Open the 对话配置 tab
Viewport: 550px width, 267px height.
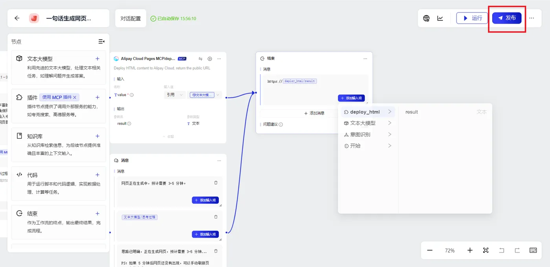pos(130,18)
